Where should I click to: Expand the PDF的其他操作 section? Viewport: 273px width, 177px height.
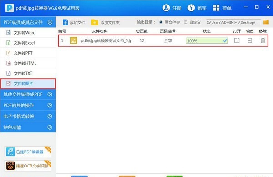[50, 105]
